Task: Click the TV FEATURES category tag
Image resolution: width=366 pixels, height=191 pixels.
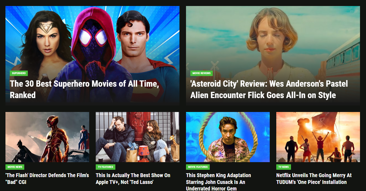Action: [x=106, y=167]
